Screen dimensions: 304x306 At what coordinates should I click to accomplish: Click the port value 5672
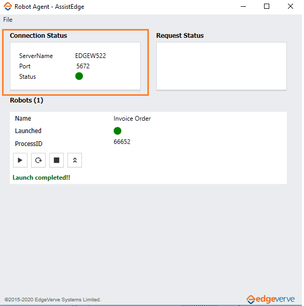click(83, 66)
